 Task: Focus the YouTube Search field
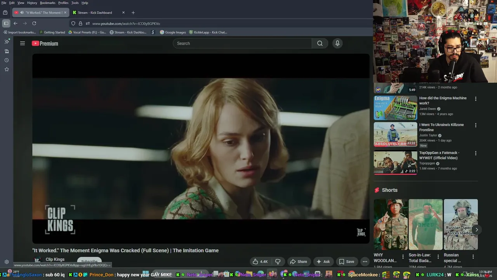coord(242,44)
